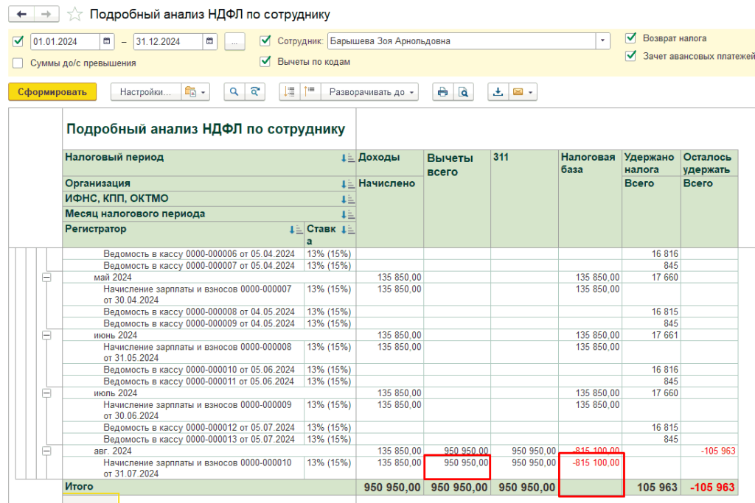Image resolution: width=755 pixels, height=503 pixels.
Task: Open calendar picker for start date 01.01.2024
Action: 108,41
